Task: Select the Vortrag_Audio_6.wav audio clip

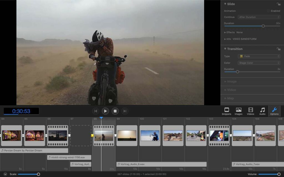Action: pos(161,164)
